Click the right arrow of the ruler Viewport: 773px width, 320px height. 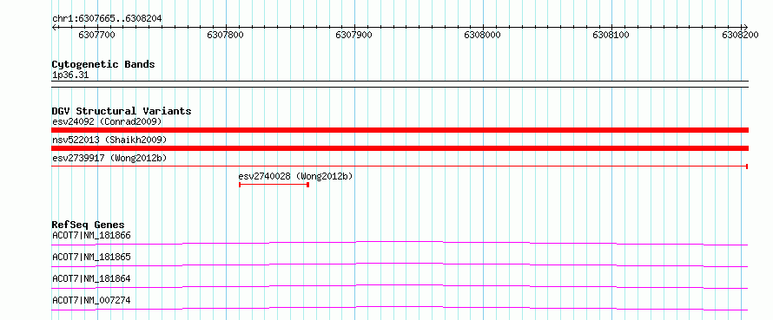click(x=745, y=28)
